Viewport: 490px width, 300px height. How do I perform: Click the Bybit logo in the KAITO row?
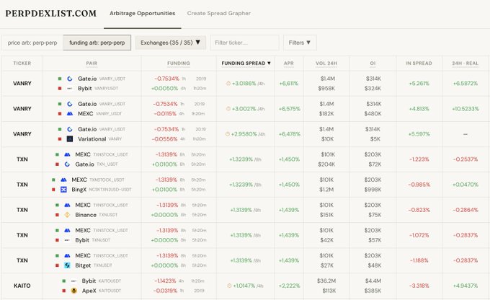pyautogui.click(x=73, y=281)
